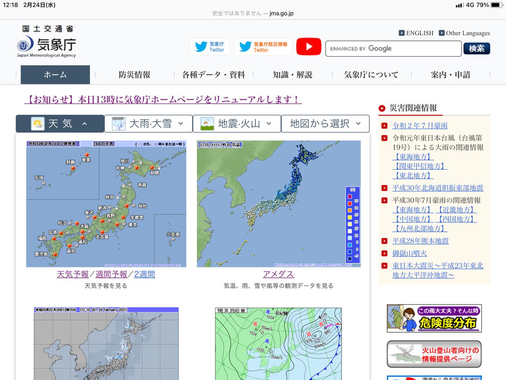Open the お知らせ homepage renewal notice
506x380 pixels.
pos(163,100)
